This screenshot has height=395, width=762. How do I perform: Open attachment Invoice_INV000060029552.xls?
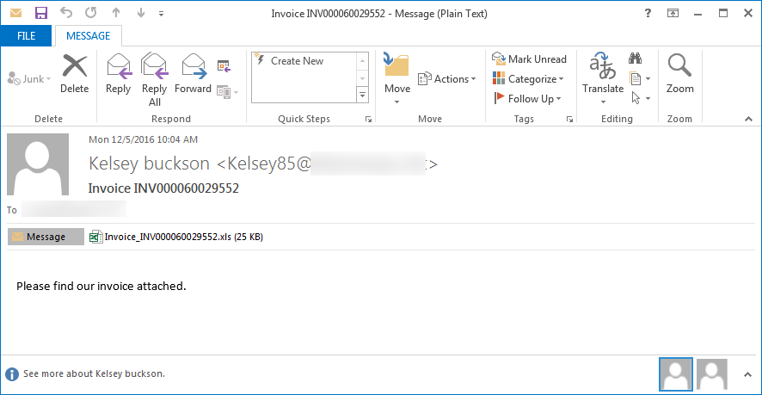tap(176, 237)
